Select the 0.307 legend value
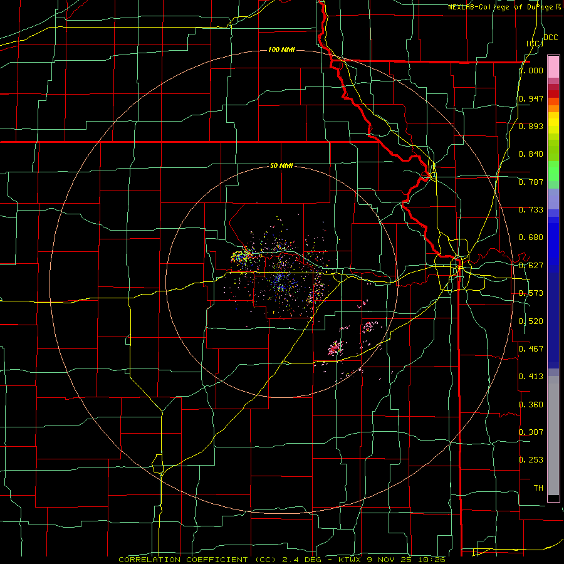 coord(531,432)
